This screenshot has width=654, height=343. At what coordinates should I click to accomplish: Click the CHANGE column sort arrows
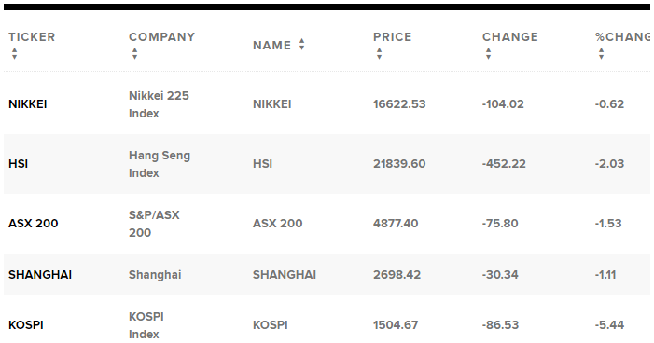point(489,53)
